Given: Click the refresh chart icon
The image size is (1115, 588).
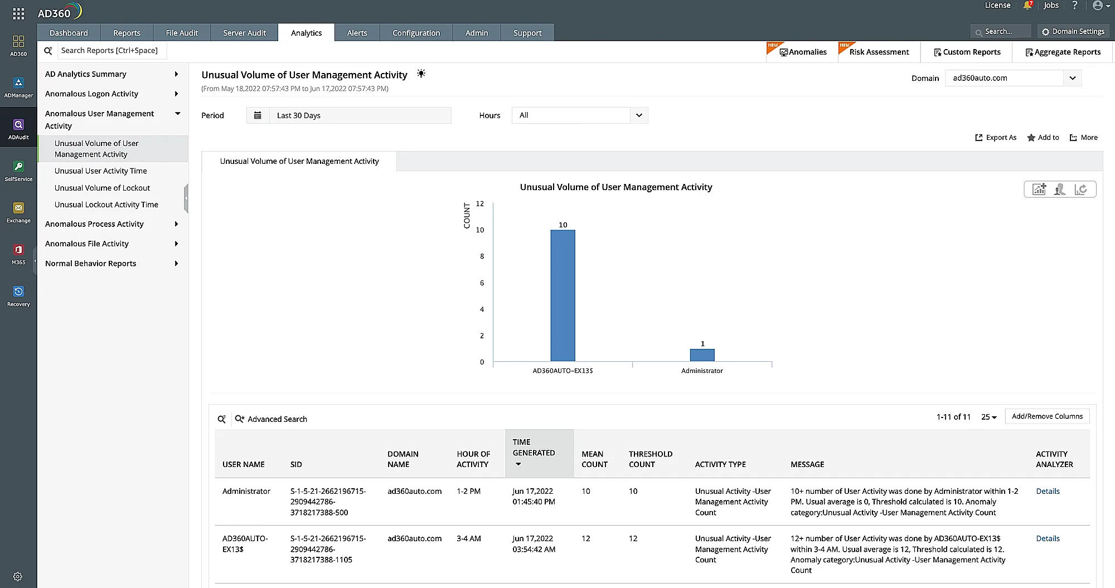Looking at the screenshot, I should pos(1081,189).
